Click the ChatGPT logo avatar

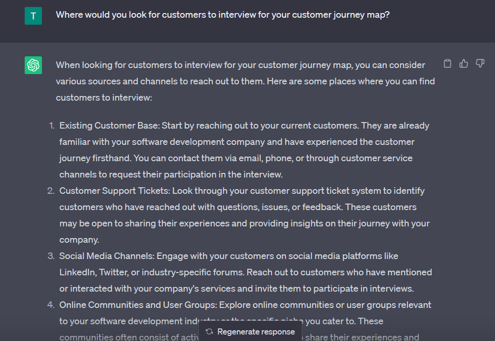pyautogui.click(x=33, y=65)
